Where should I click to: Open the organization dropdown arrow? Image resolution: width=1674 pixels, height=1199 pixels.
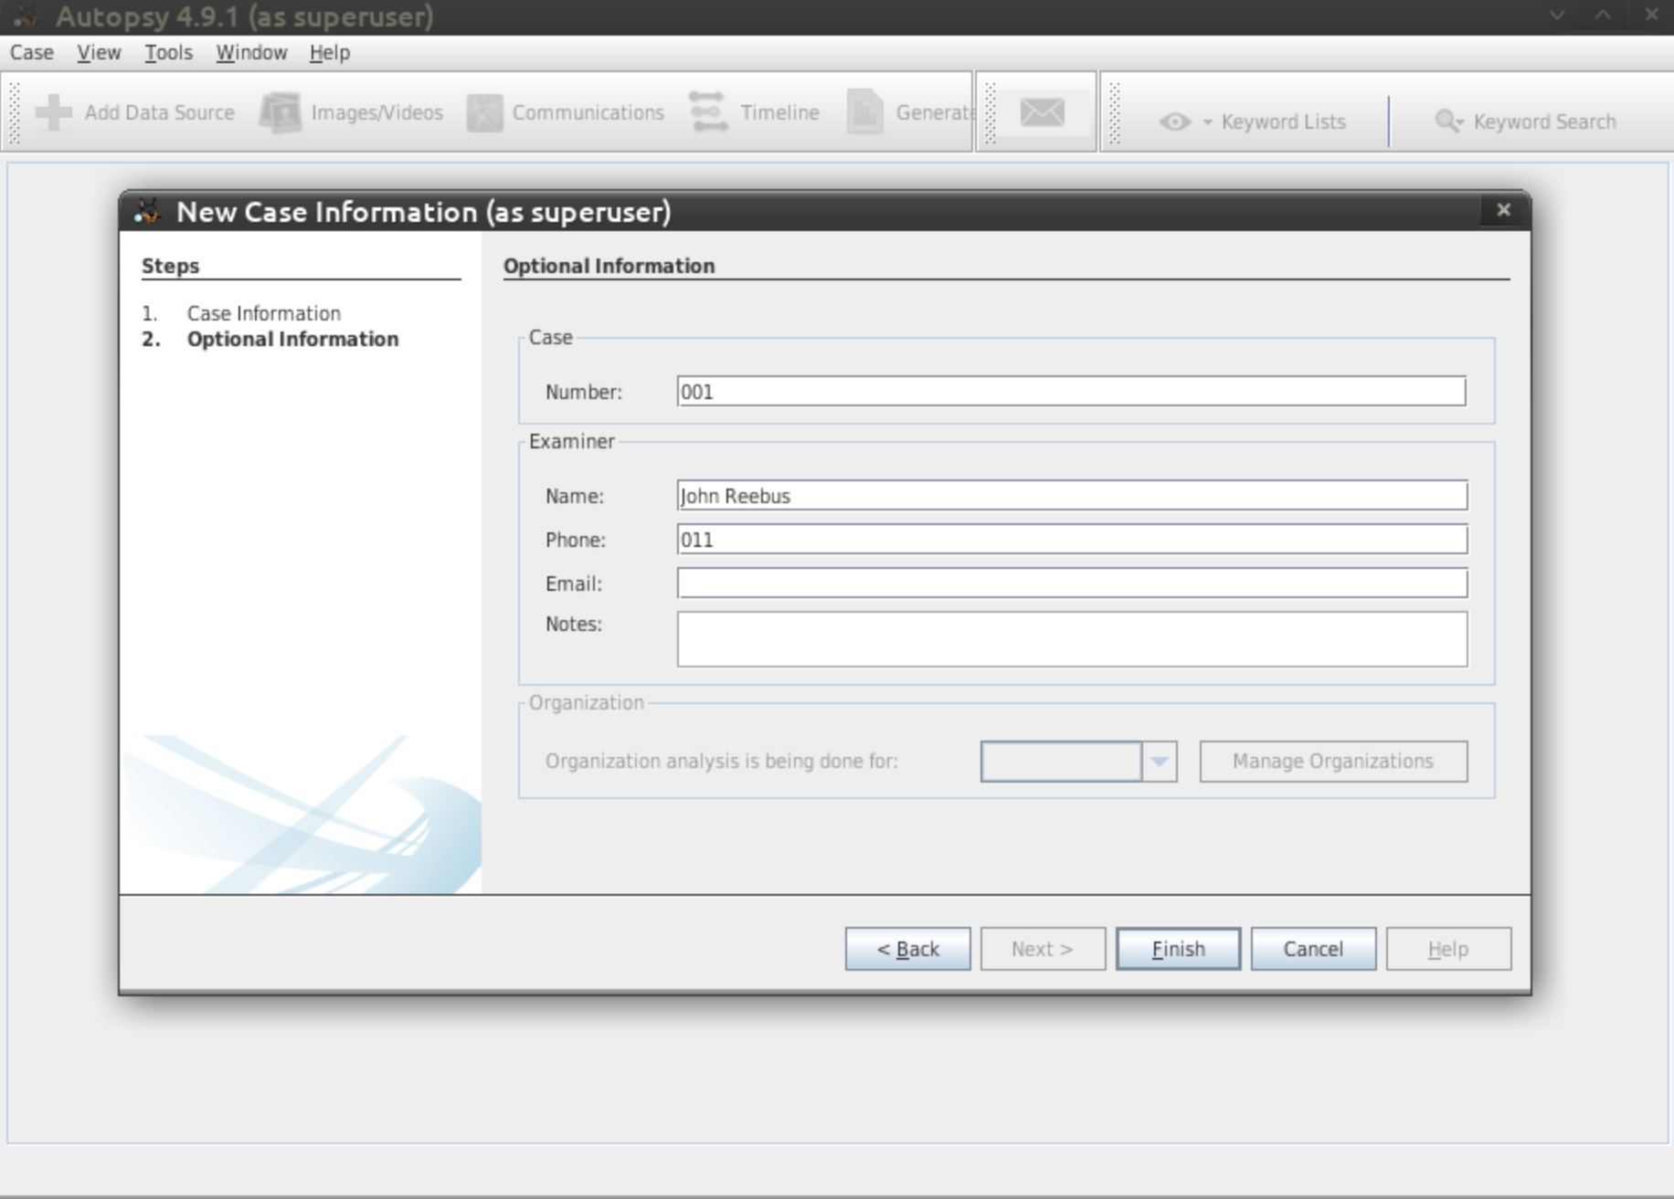[1159, 761]
